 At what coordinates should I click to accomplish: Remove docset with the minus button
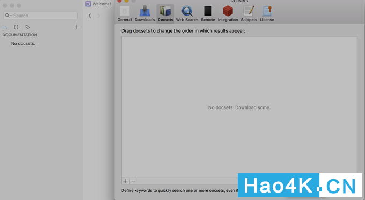point(133,181)
